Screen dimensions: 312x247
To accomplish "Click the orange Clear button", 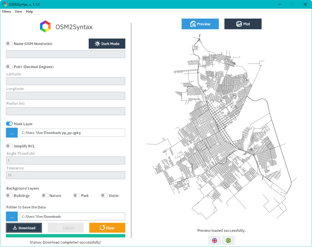I will (107, 228).
